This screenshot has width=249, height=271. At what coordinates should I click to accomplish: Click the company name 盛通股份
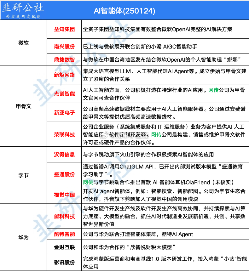pos(64,174)
